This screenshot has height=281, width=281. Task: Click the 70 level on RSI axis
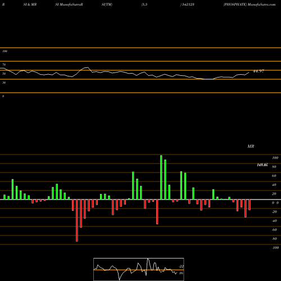[4, 65]
